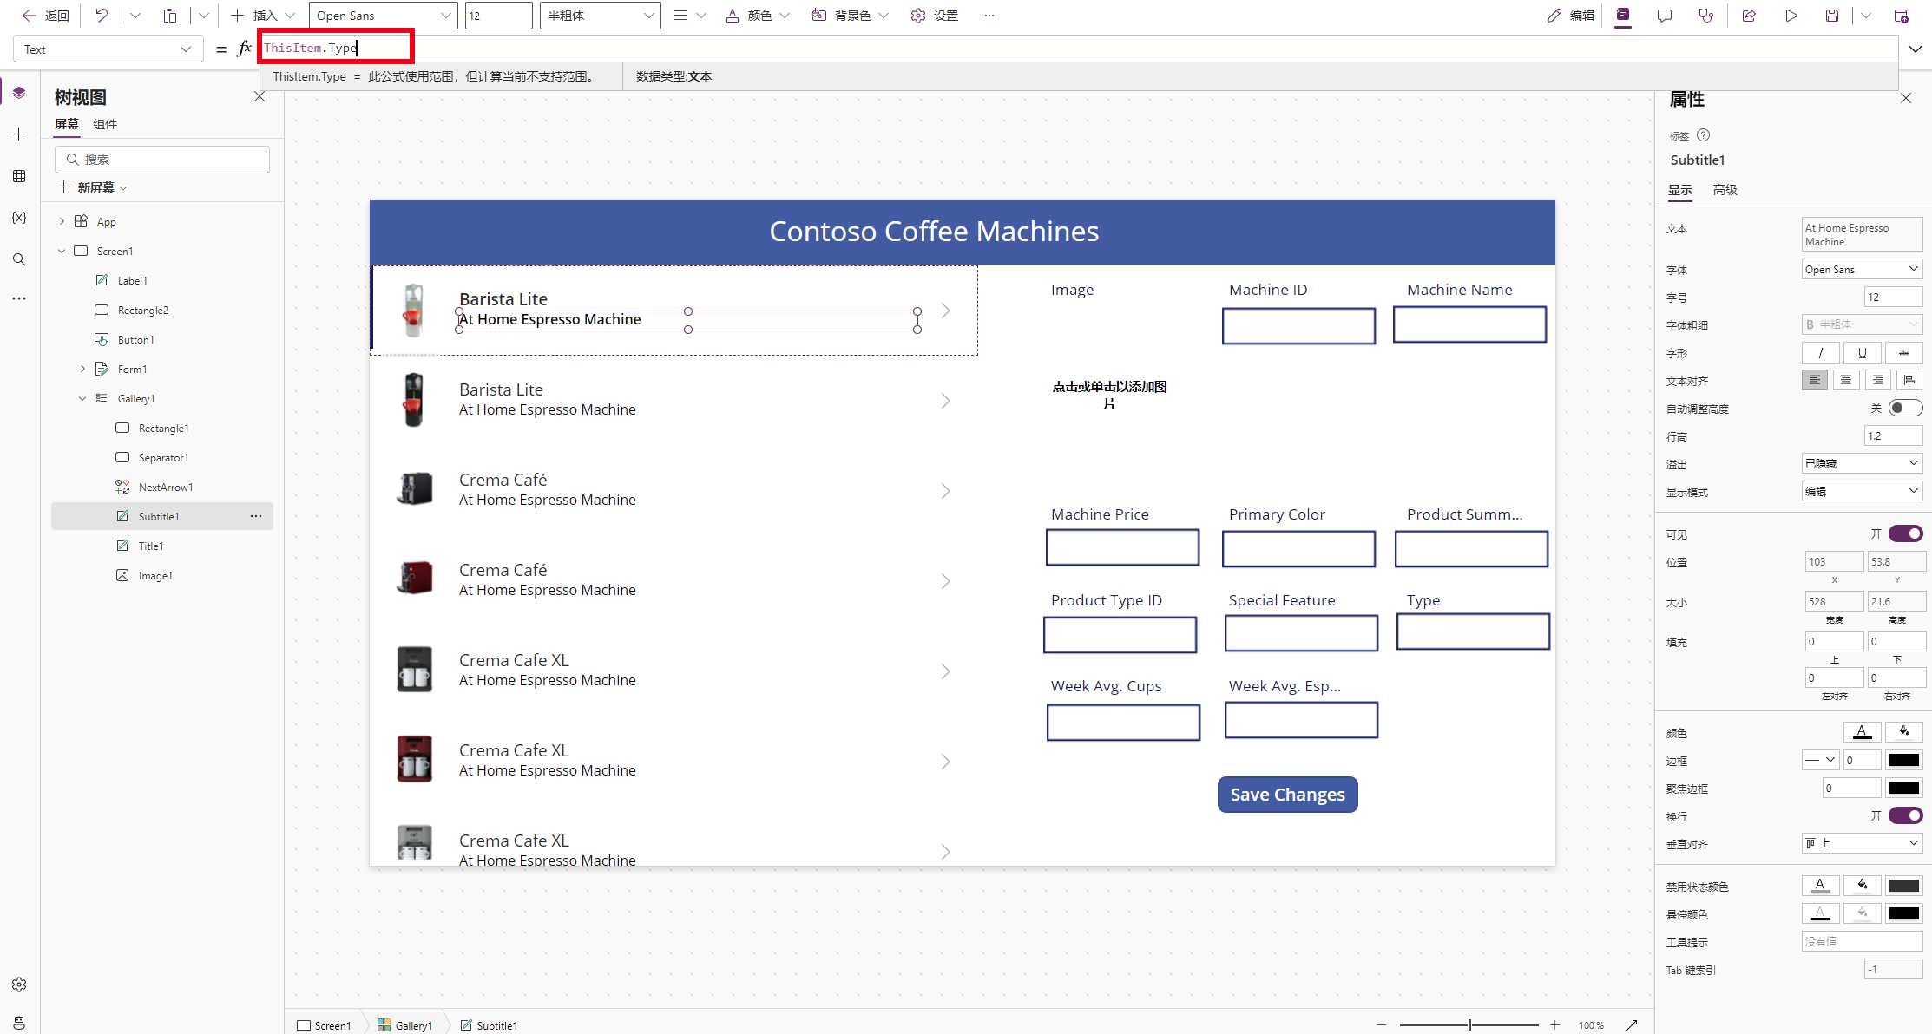Open 设置 settings from the top toolbar
The height and width of the screenshot is (1034, 1932).
pyautogui.click(x=935, y=16)
